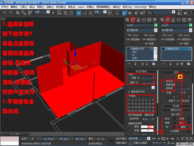Viewport: 194px width, 146px height.
Task: Toggle the 2.5D Snaps magnet icon
Action: click(x=124, y=13)
